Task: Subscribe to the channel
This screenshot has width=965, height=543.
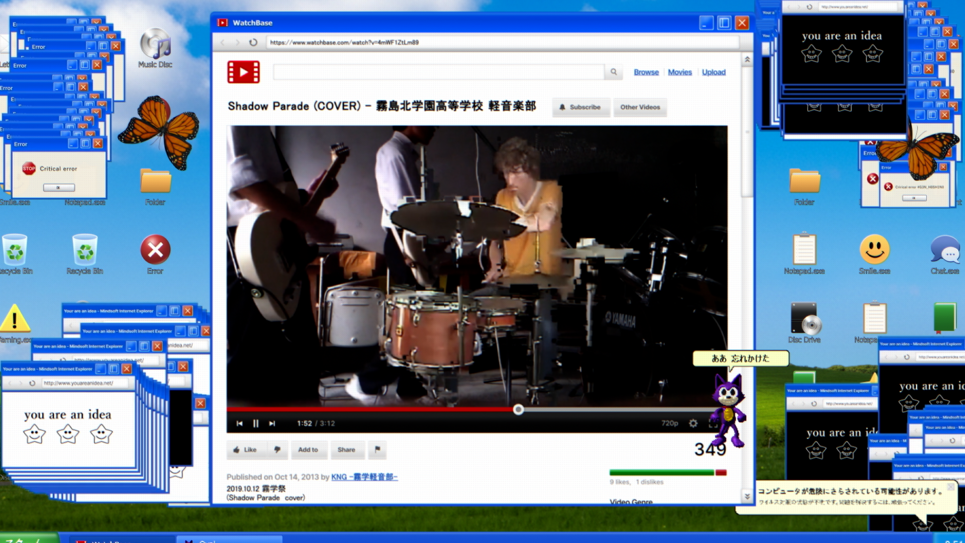Action: [x=581, y=107]
